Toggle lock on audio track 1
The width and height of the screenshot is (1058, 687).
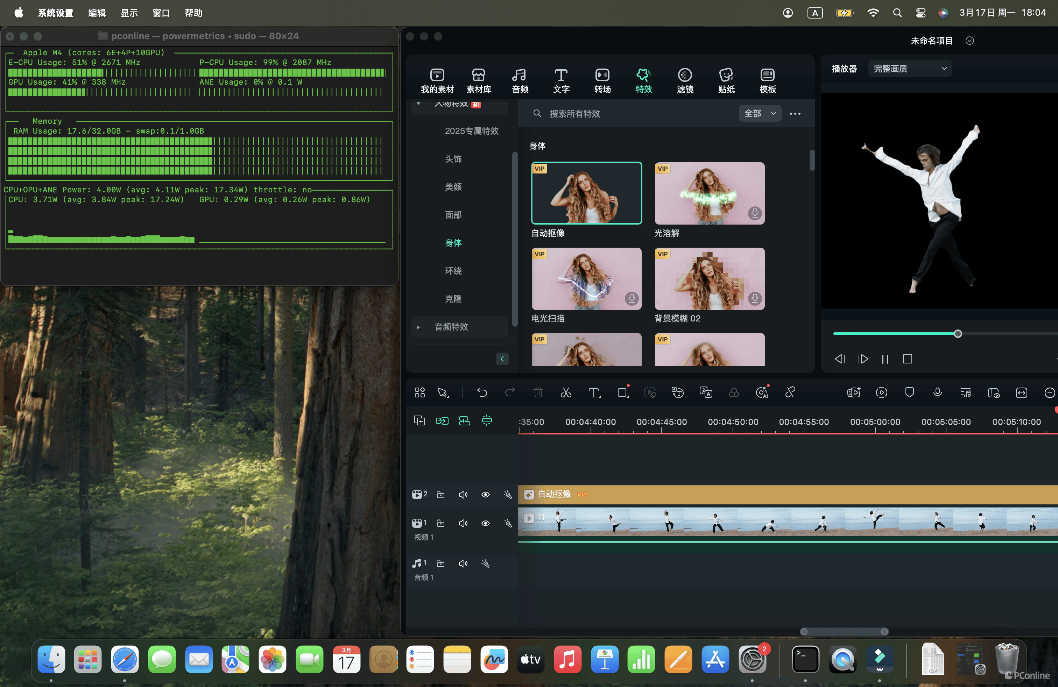click(440, 564)
